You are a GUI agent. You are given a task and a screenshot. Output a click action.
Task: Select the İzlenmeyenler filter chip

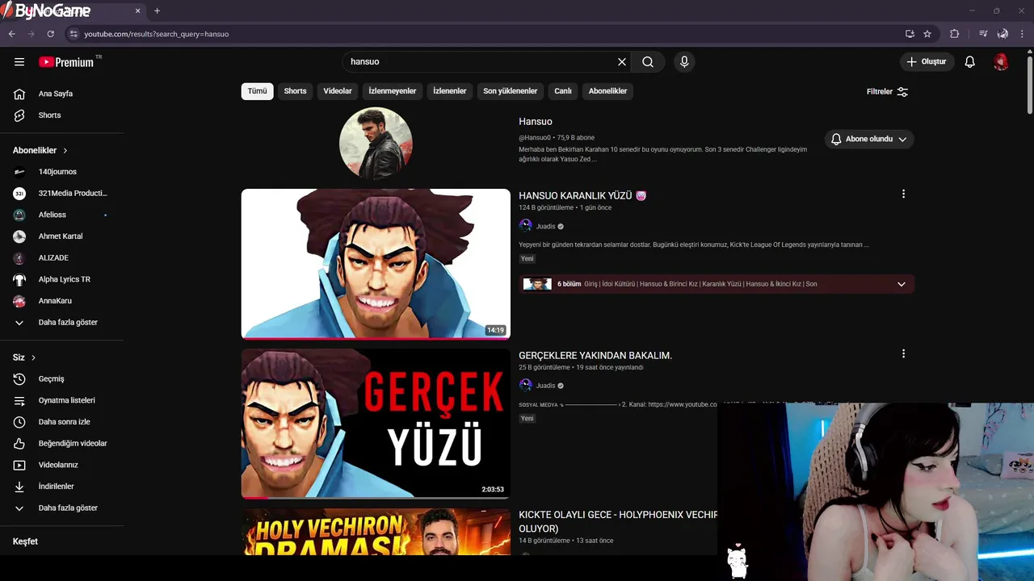(393, 91)
